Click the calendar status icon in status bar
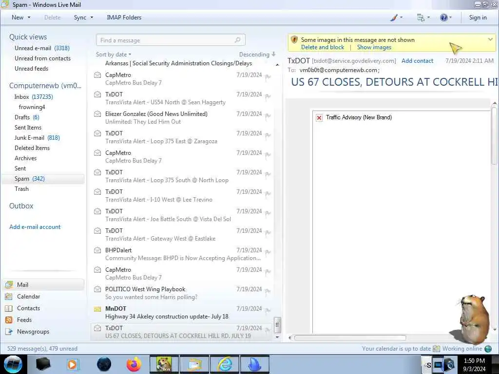 [436, 349]
